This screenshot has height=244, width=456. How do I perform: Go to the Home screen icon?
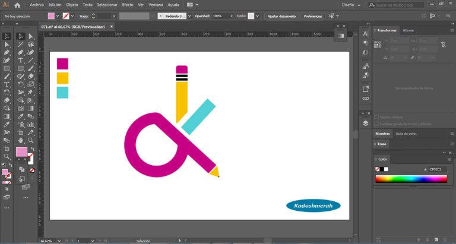click(17, 5)
